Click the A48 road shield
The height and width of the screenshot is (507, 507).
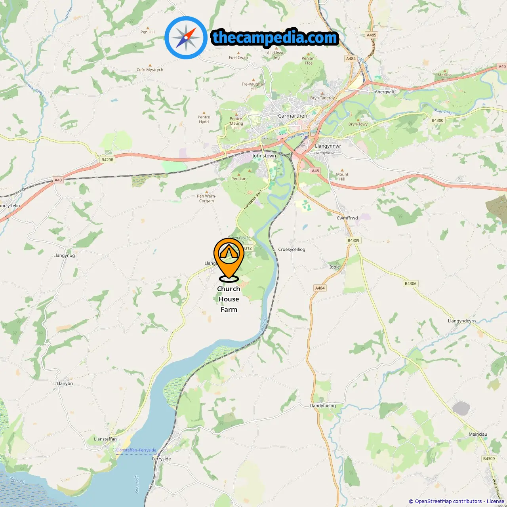coord(315,171)
